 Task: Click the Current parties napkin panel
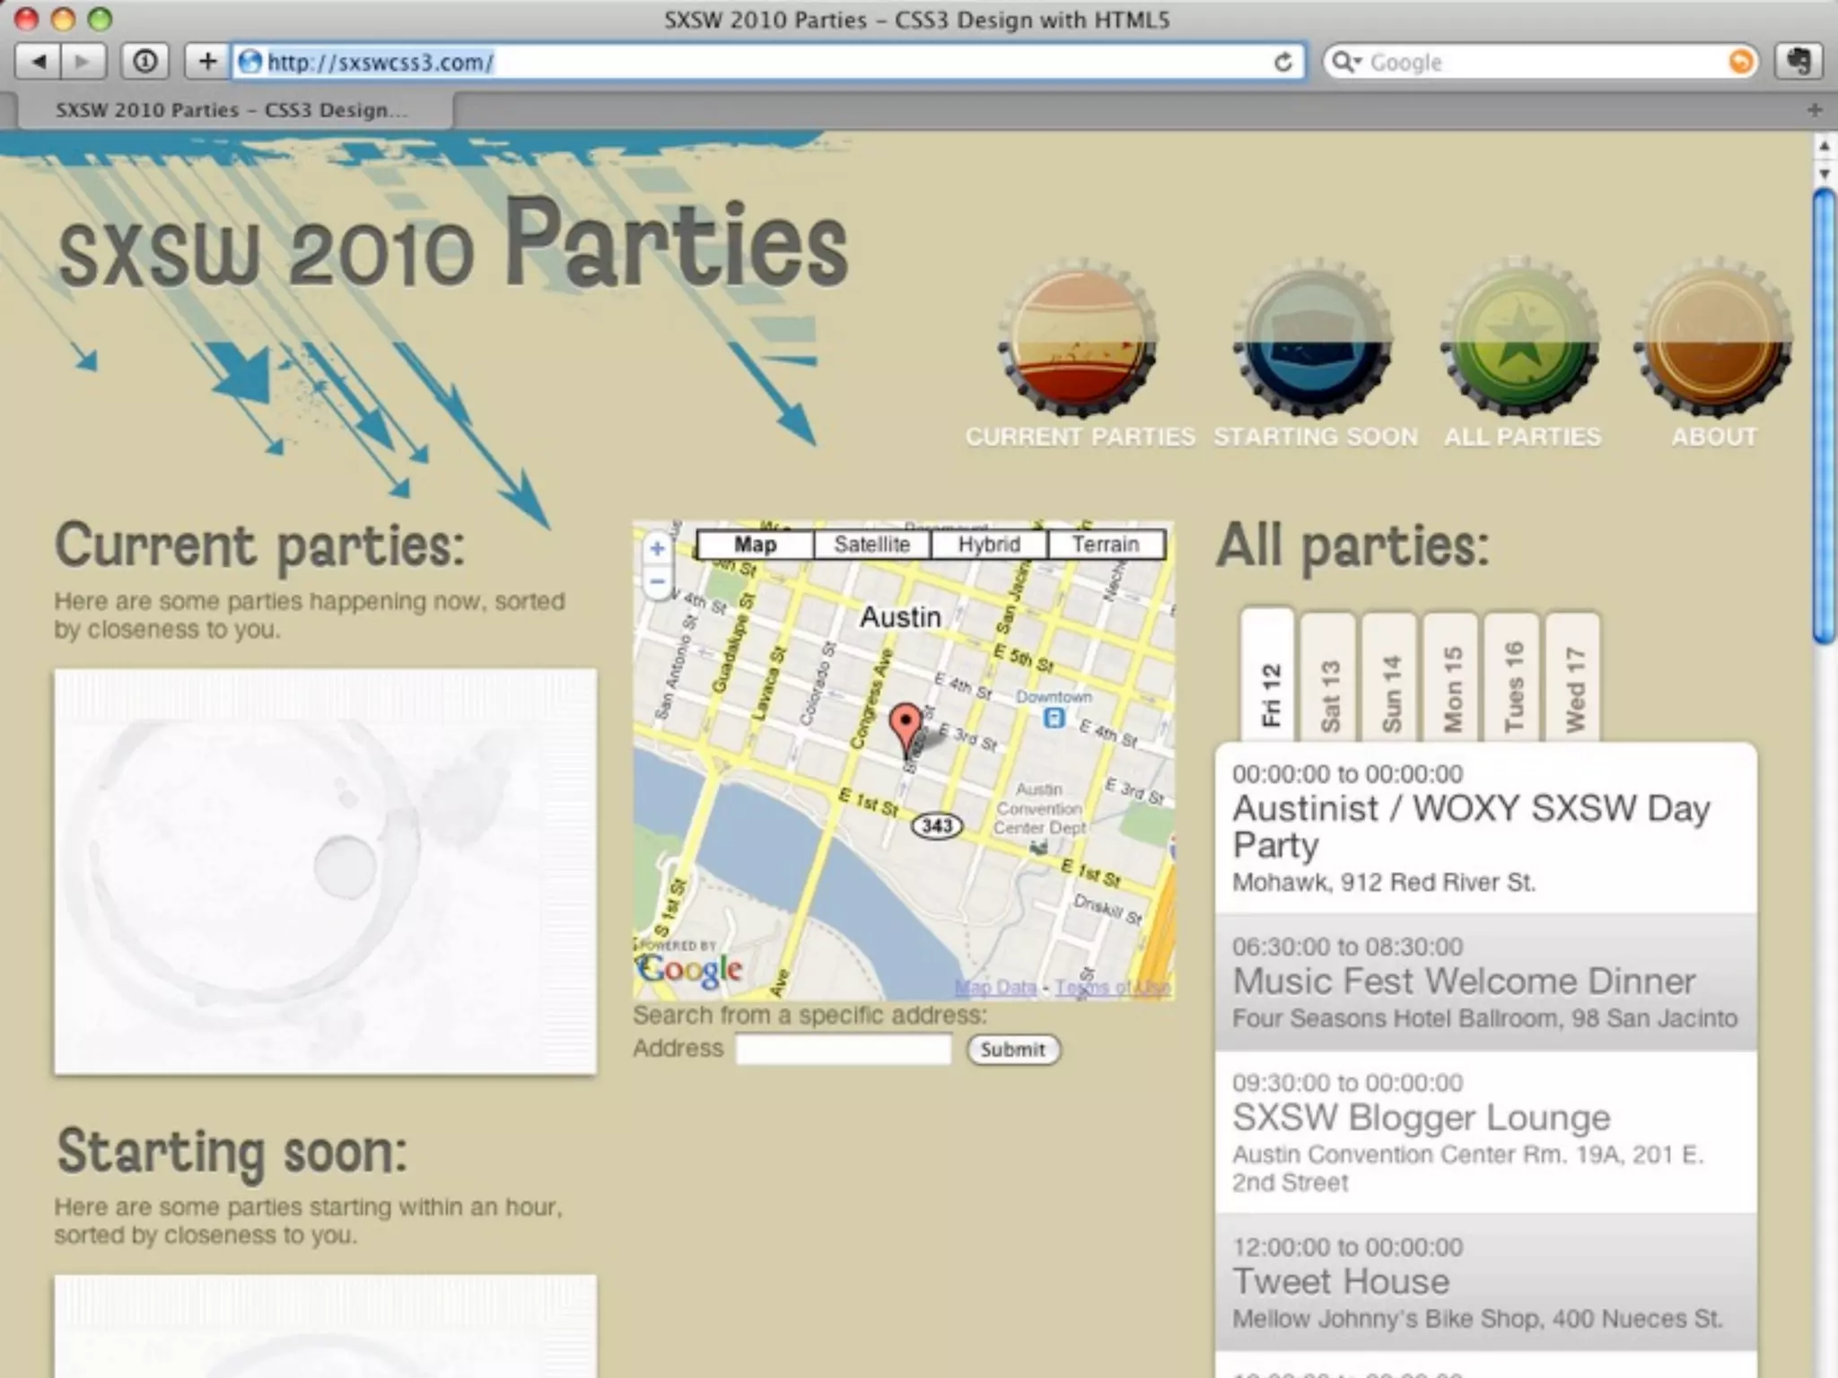click(325, 871)
